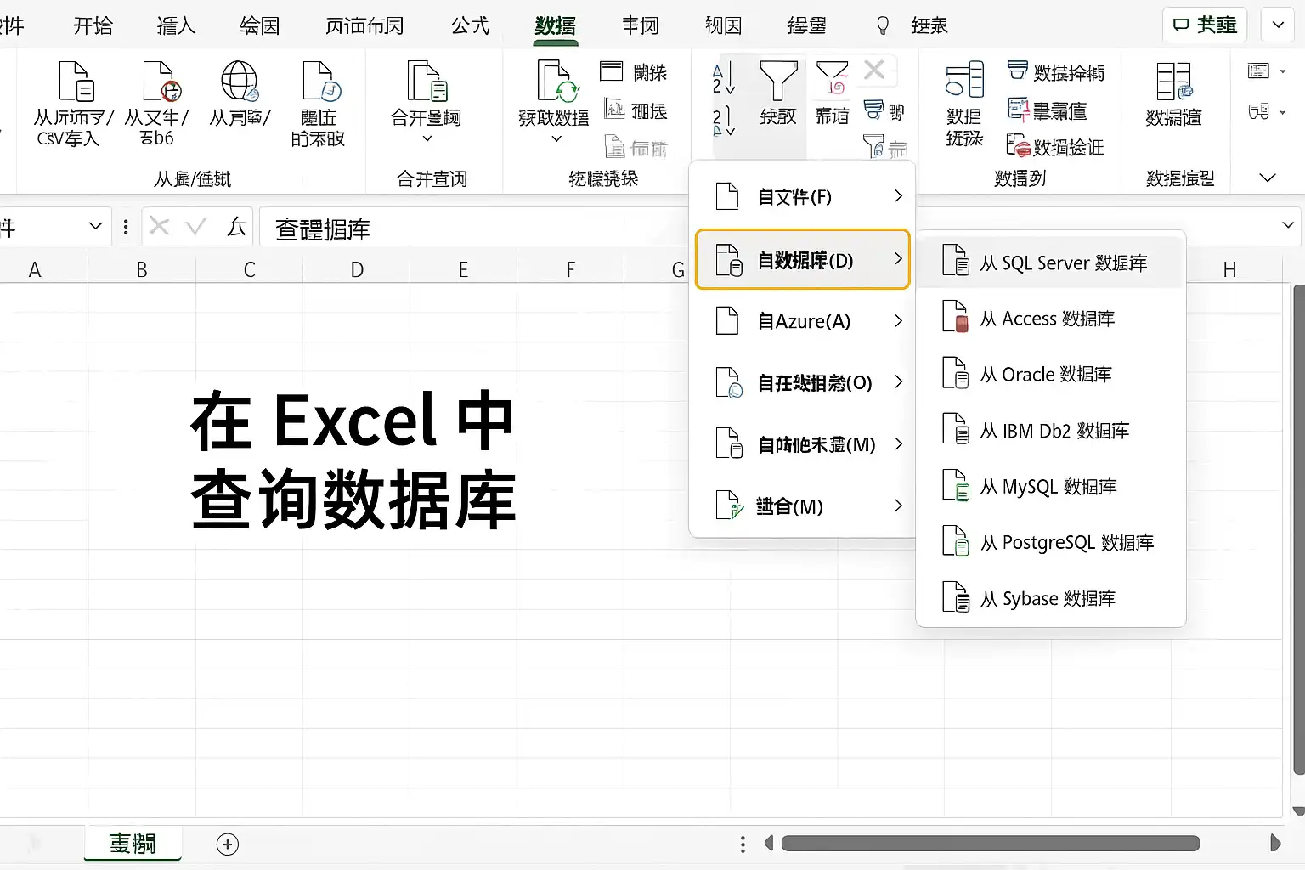Viewport: 1305px width, 870px height.
Task: Click the text-to-columns icon
Action: pos(964,80)
